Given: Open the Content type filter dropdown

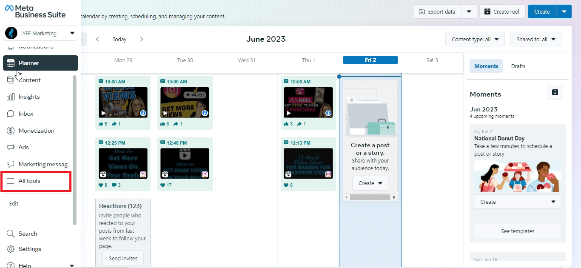Looking at the screenshot, I should 475,39.
